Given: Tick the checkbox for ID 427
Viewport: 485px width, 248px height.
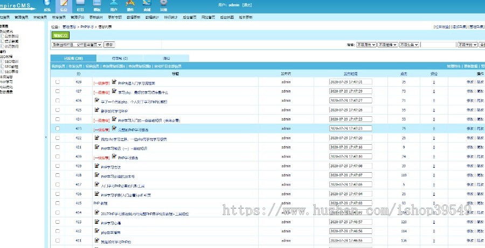Looking at the screenshot, I should pos(58,91).
